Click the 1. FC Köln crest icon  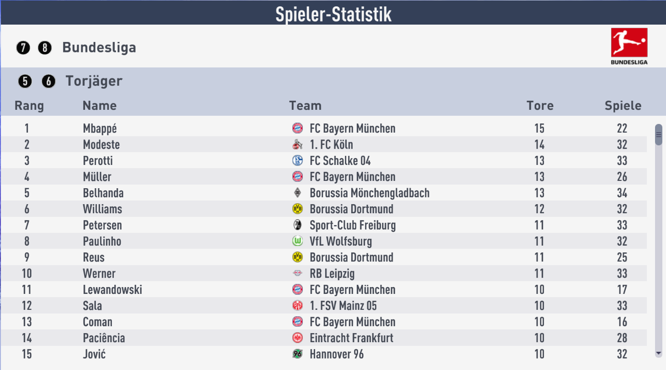click(297, 145)
